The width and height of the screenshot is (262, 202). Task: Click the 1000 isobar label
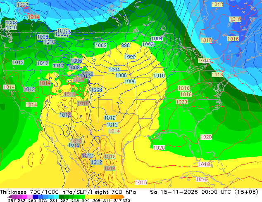click(130, 57)
